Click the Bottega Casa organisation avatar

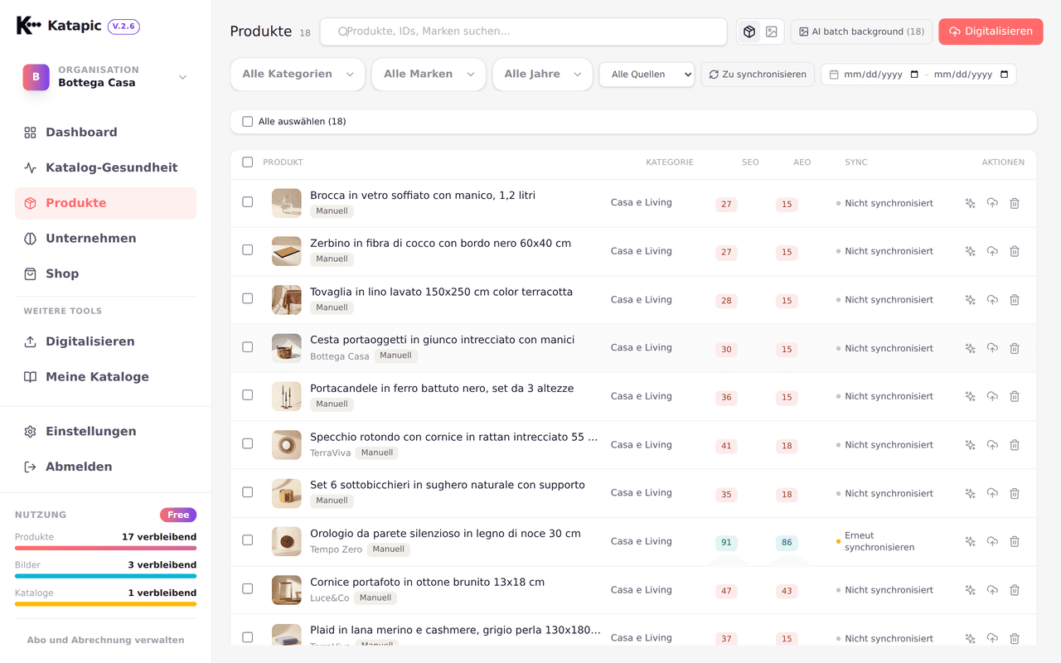[x=36, y=77]
